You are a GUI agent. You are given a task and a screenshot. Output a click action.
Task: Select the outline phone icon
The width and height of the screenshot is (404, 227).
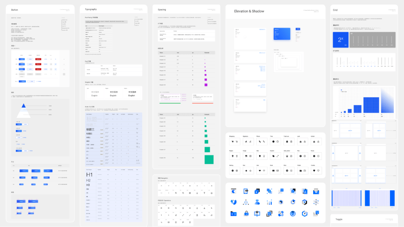coord(264,142)
